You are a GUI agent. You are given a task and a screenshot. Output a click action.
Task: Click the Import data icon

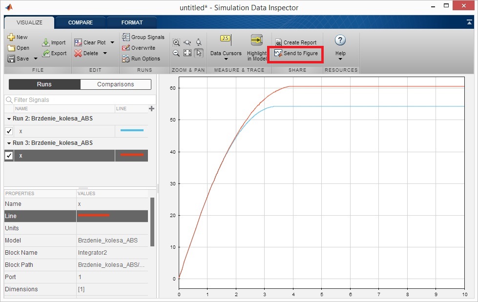pos(46,42)
